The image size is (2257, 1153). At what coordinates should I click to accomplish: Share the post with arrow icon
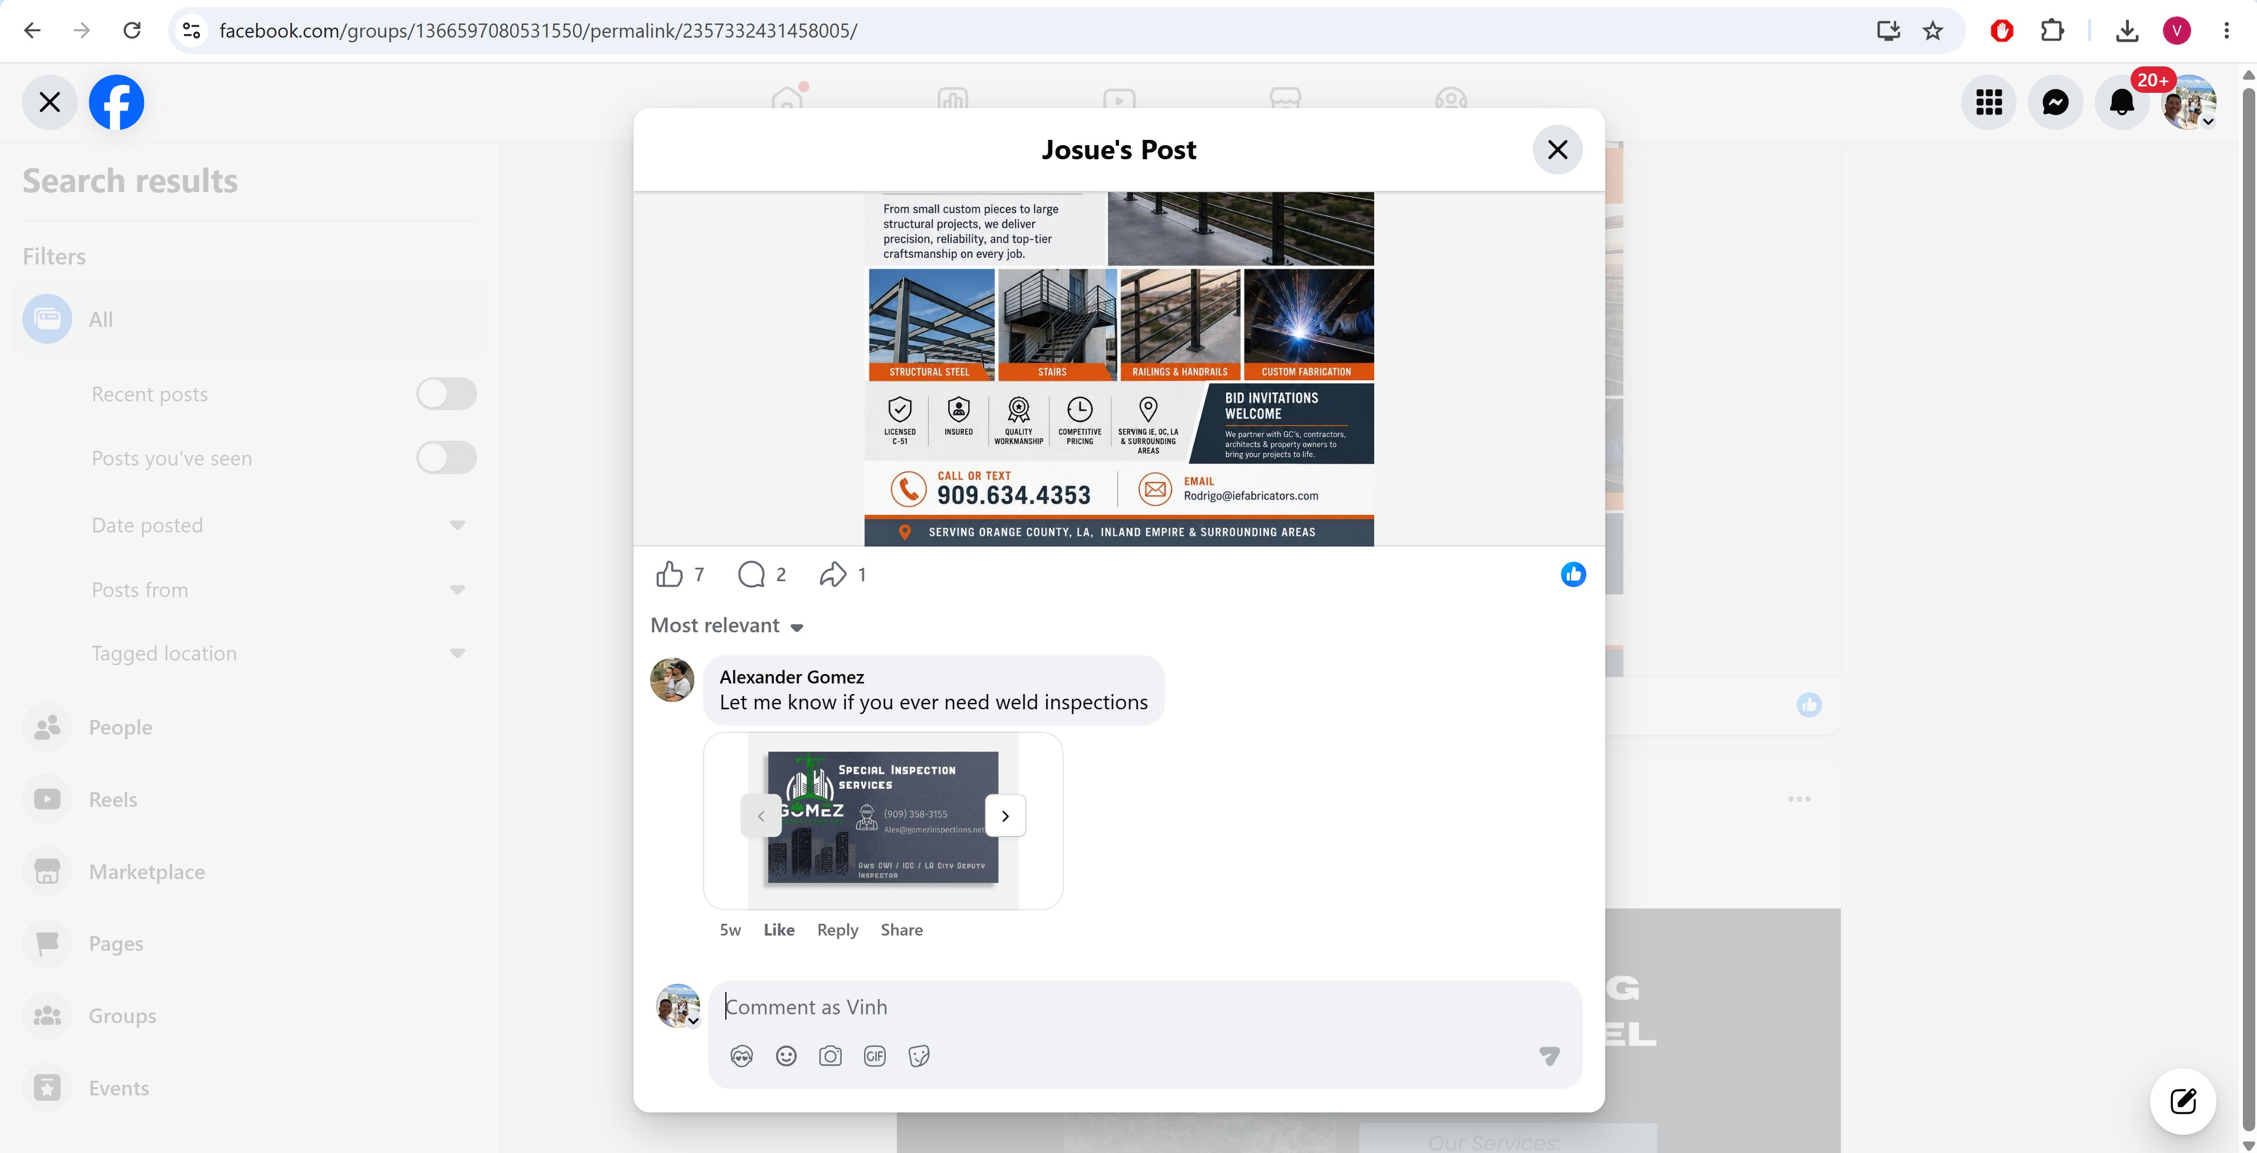click(832, 574)
